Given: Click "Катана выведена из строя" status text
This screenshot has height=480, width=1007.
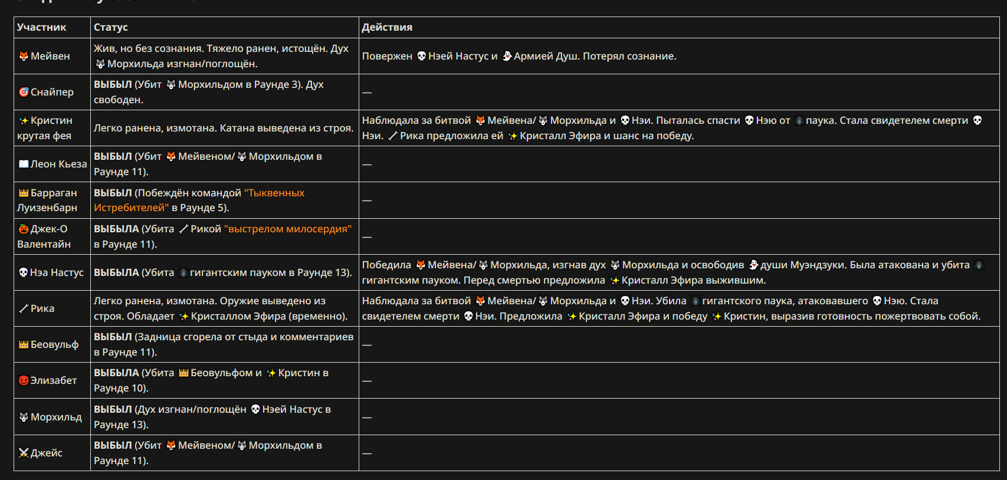Looking at the screenshot, I should tap(286, 128).
